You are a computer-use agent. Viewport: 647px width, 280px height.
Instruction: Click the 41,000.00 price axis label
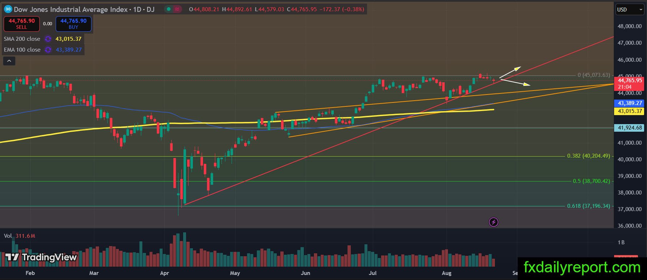coord(630,143)
